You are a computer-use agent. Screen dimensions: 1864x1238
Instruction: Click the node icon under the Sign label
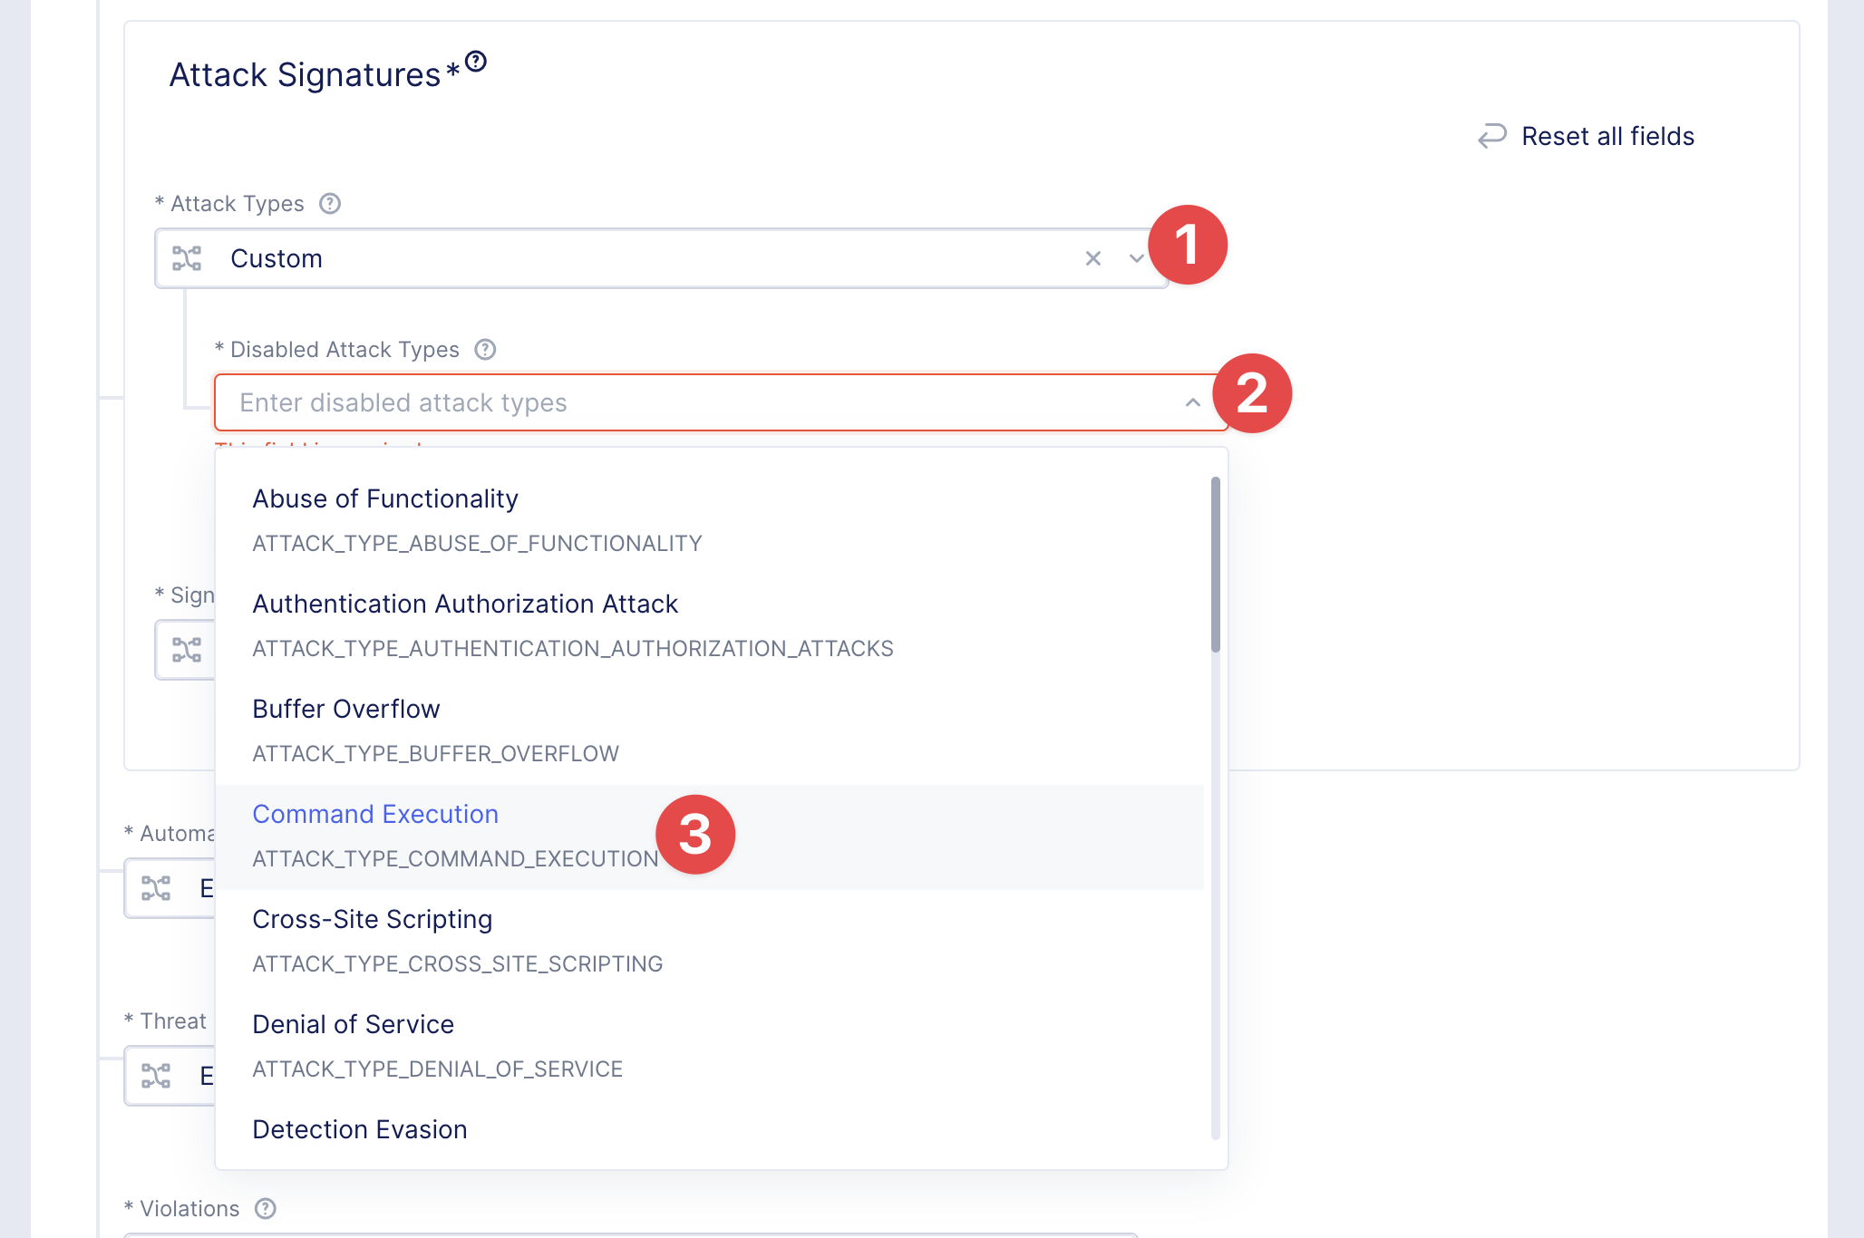coord(187,650)
